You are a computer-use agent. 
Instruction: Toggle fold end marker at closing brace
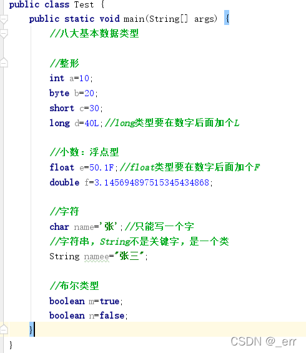click(4, 329)
